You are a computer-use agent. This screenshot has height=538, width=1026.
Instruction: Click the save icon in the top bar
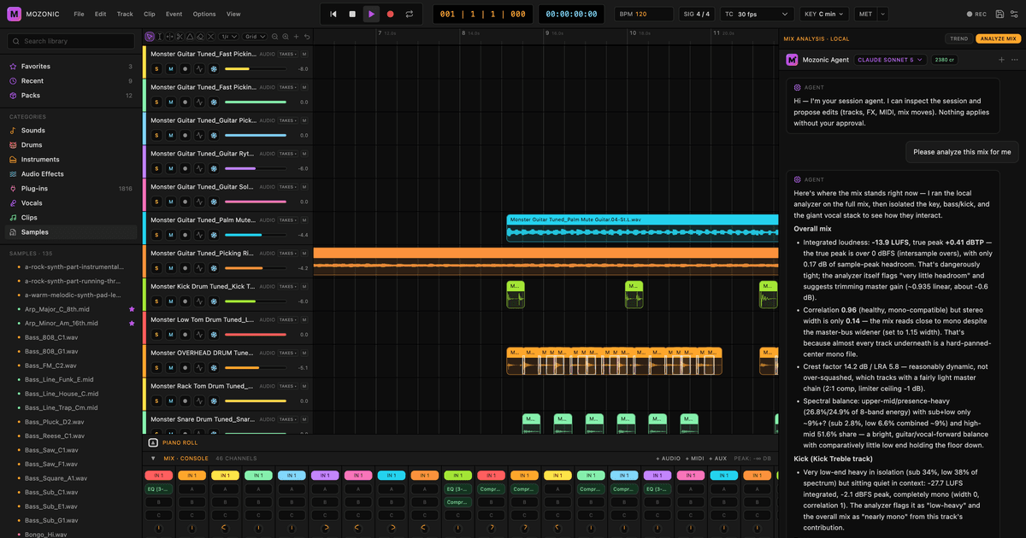[x=999, y=14]
